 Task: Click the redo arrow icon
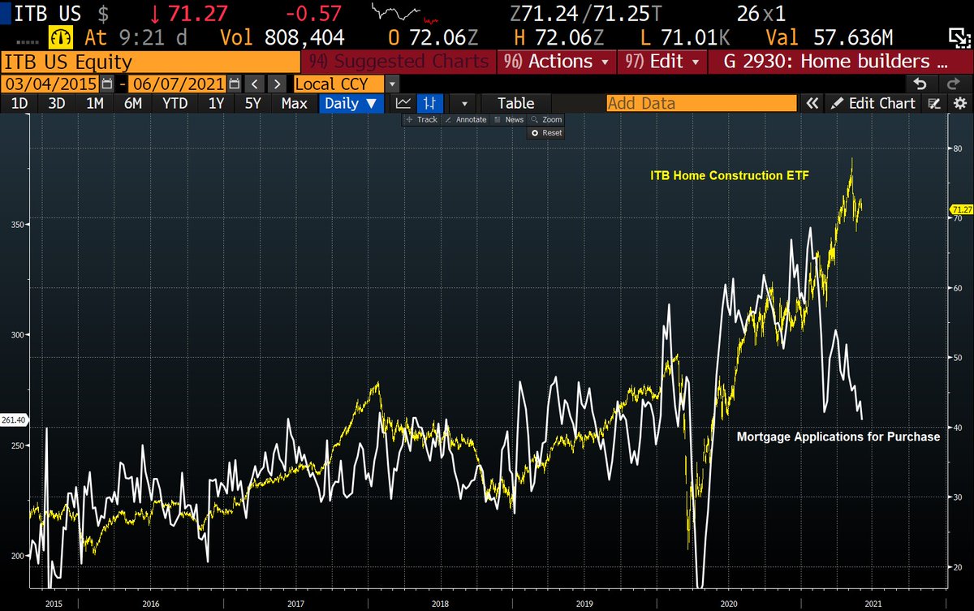coord(953,84)
